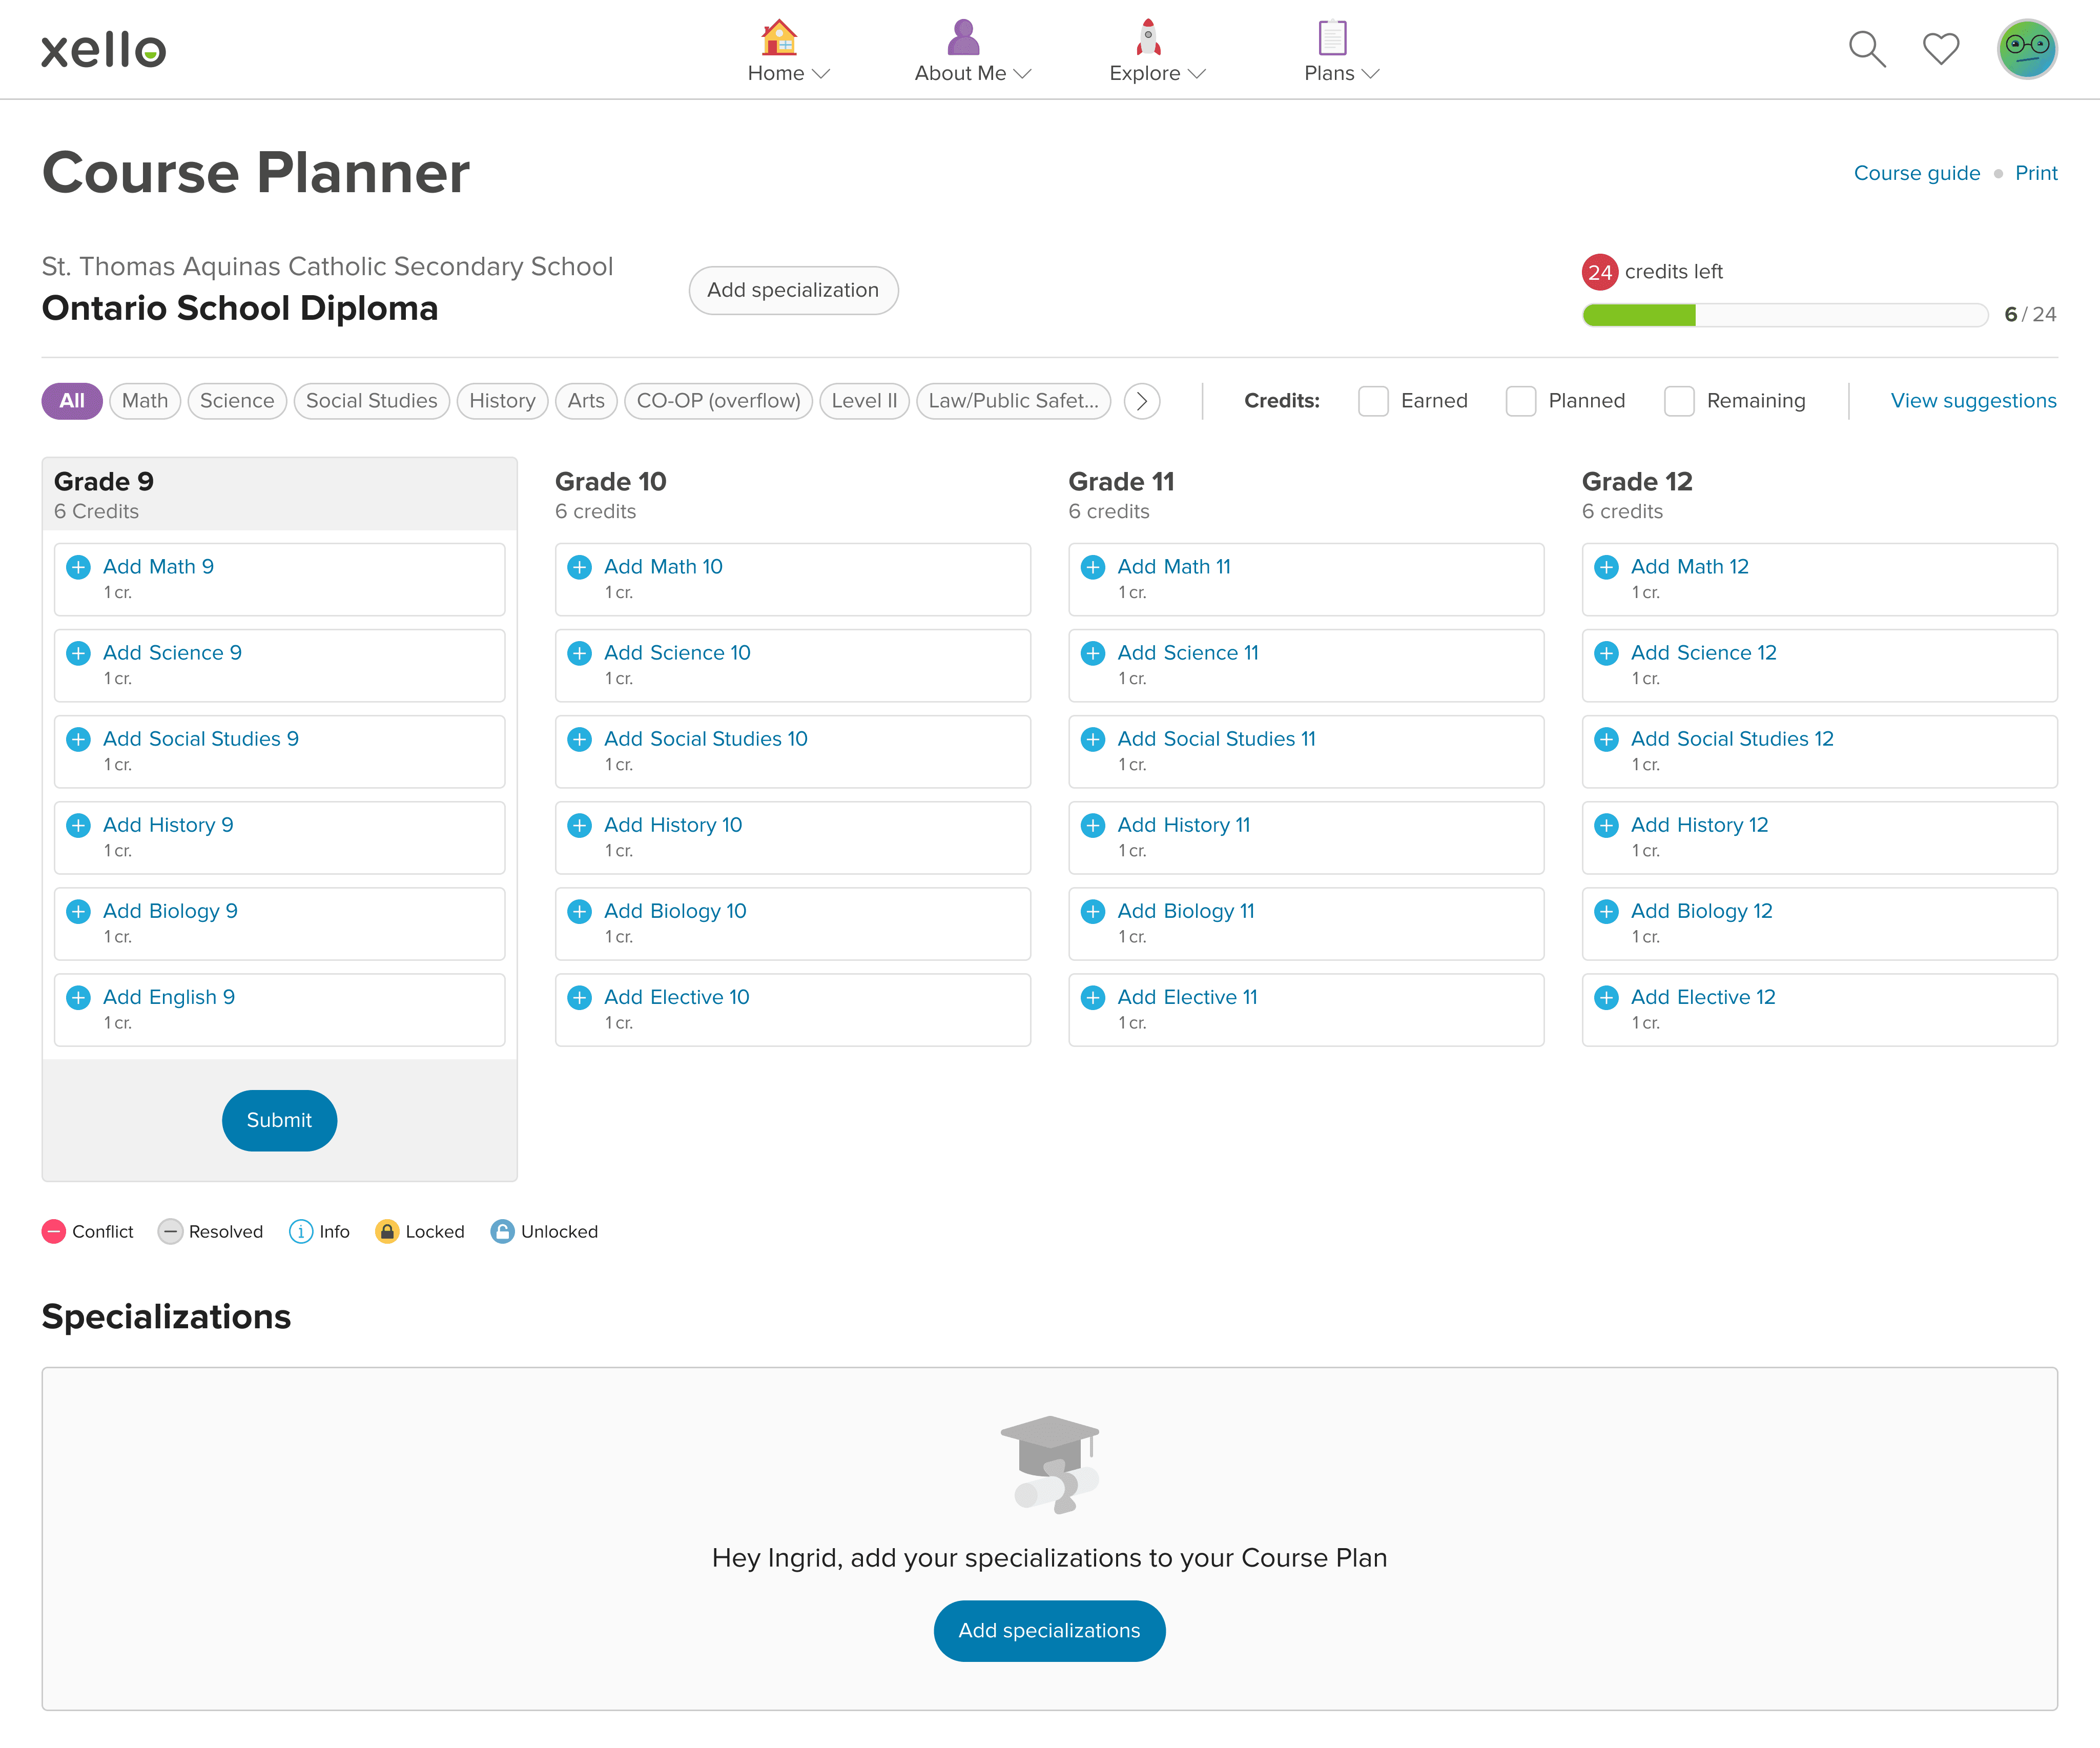Click the Home house icon
Screen dimensions: 2100x1748
[x=778, y=37]
